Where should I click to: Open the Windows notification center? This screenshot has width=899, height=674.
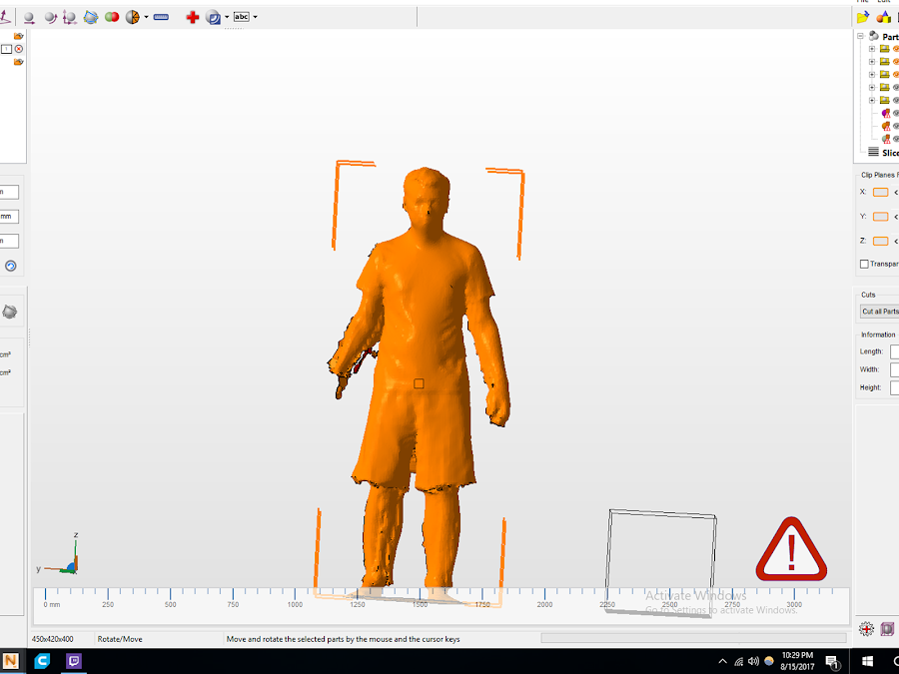832,662
